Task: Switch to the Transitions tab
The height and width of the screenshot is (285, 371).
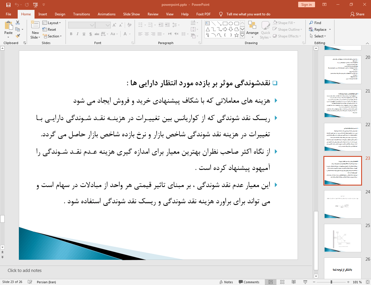Action: tap(82, 14)
